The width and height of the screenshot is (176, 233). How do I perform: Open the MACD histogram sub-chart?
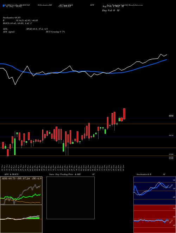tap(21, 219)
